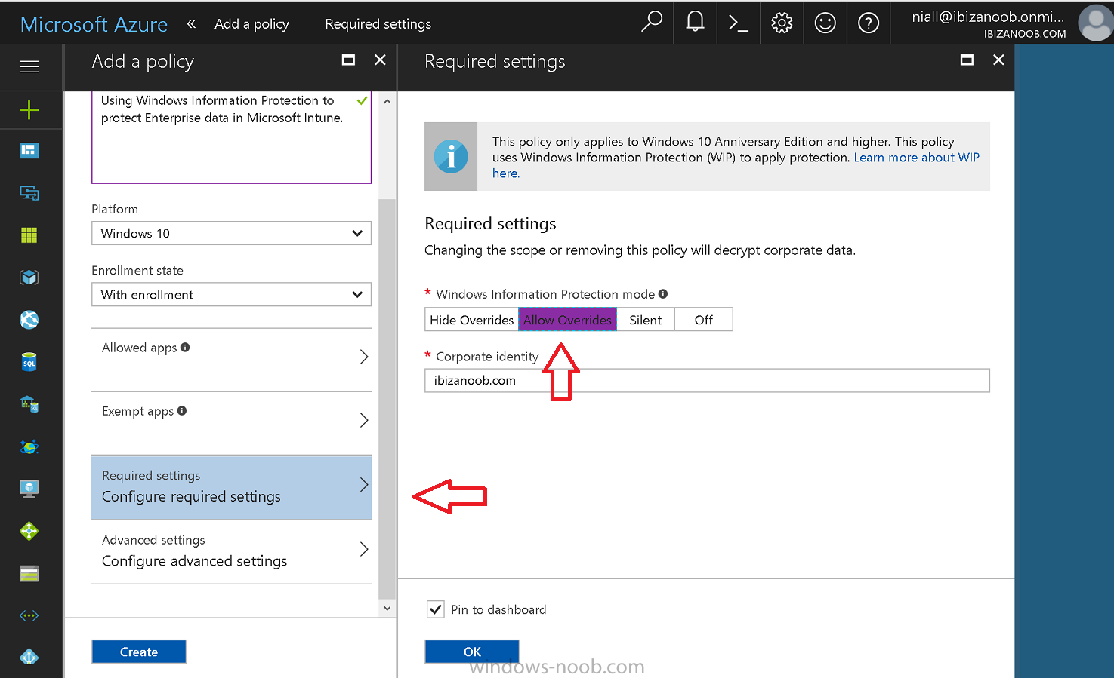Launch Cloud Shell from top bar
Screen dimensions: 1114x678
pyautogui.click(x=738, y=23)
